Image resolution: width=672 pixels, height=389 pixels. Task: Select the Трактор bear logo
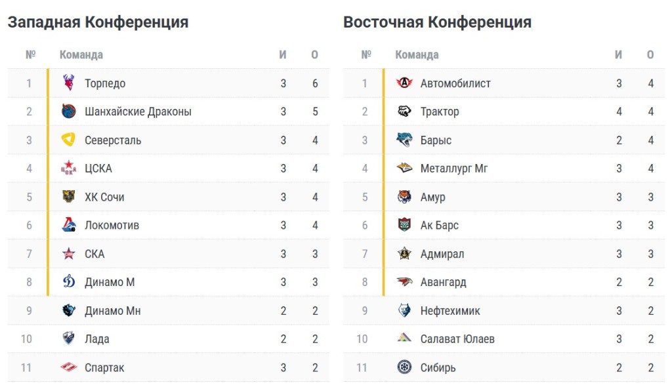point(404,112)
